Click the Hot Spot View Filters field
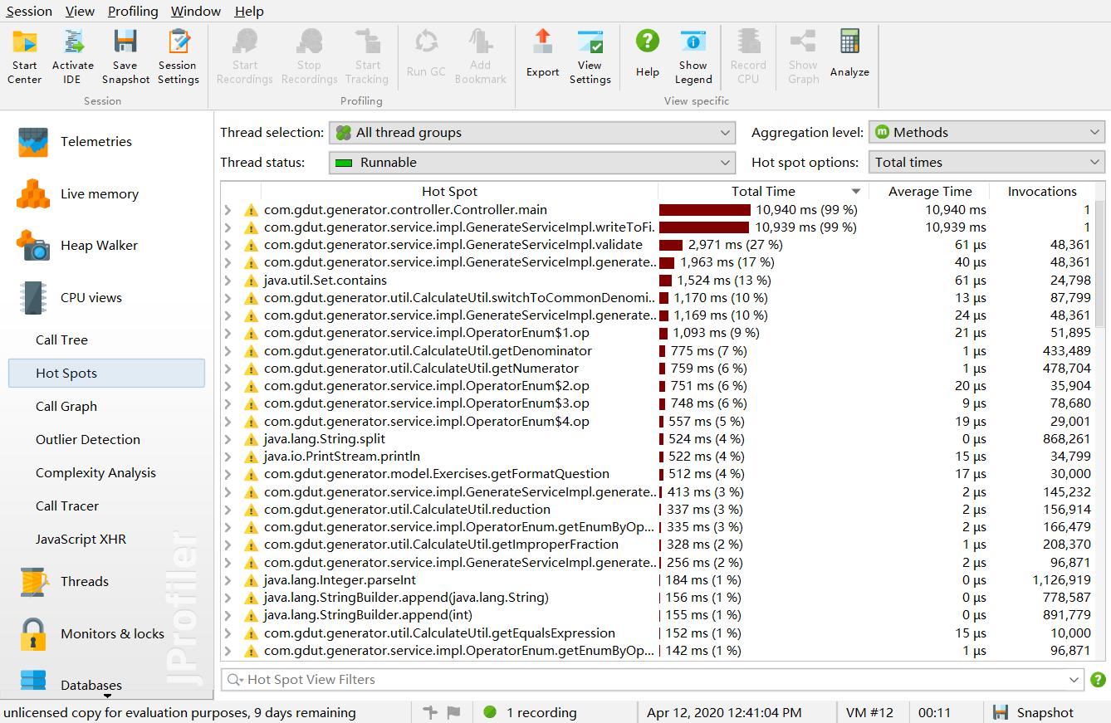 point(648,680)
